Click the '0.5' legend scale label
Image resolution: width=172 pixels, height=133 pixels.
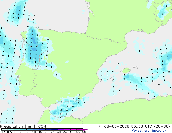[9, 132]
